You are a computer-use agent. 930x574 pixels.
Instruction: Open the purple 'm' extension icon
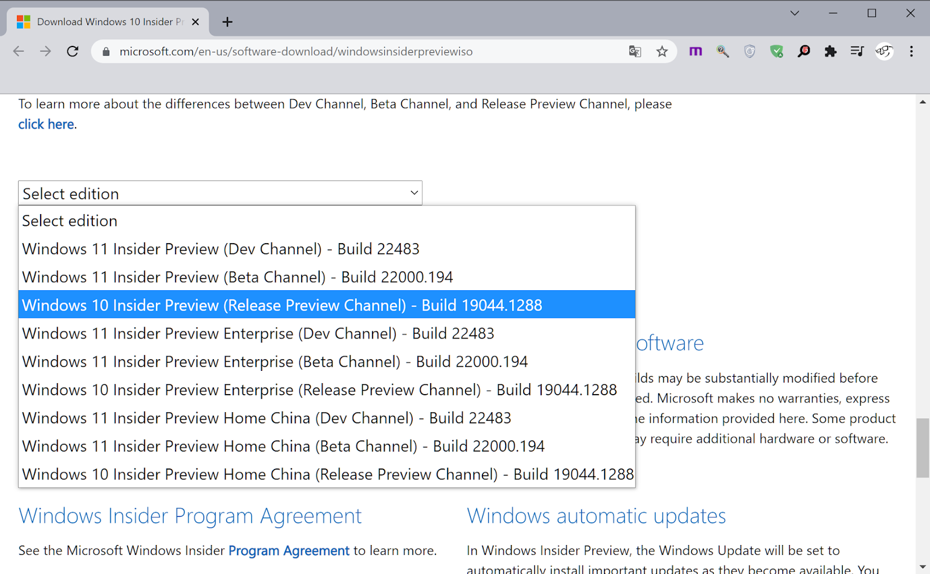(696, 52)
